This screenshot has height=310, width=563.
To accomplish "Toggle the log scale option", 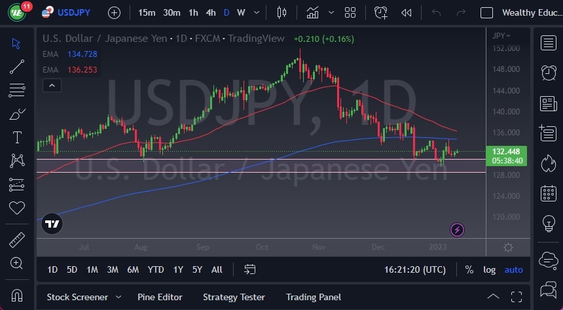I will coord(489,269).
